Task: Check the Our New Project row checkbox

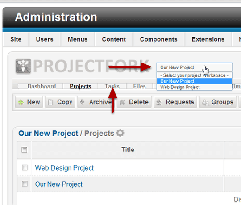Action: (25, 184)
